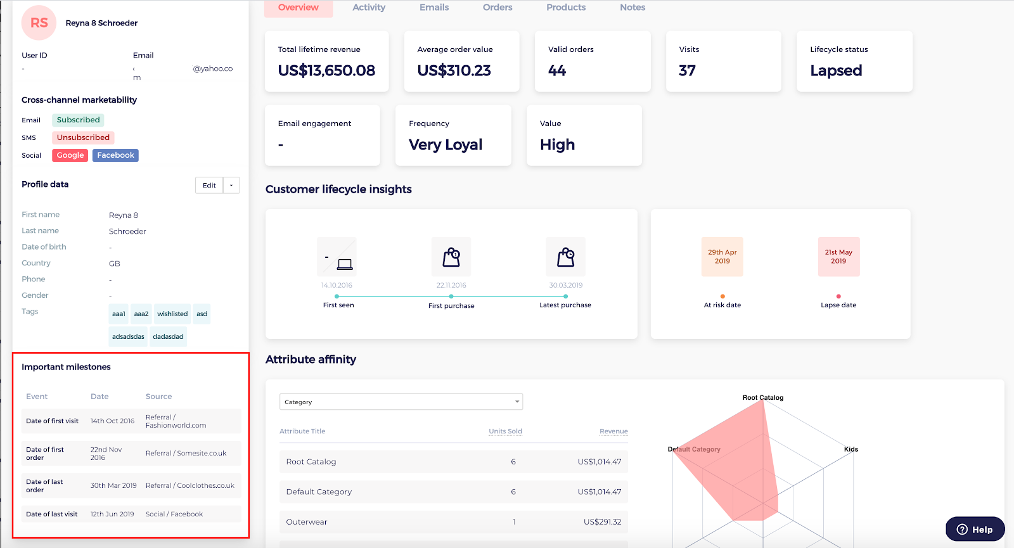Click the Unsubscribed SMS badge
This screenshot has height=548, width=1014.
click(x=83, y=137)
